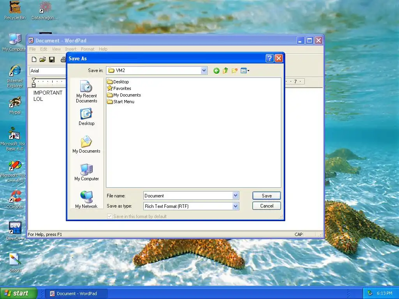Click the Cancel button
The image size is (399, 299).
pos(267,206)
